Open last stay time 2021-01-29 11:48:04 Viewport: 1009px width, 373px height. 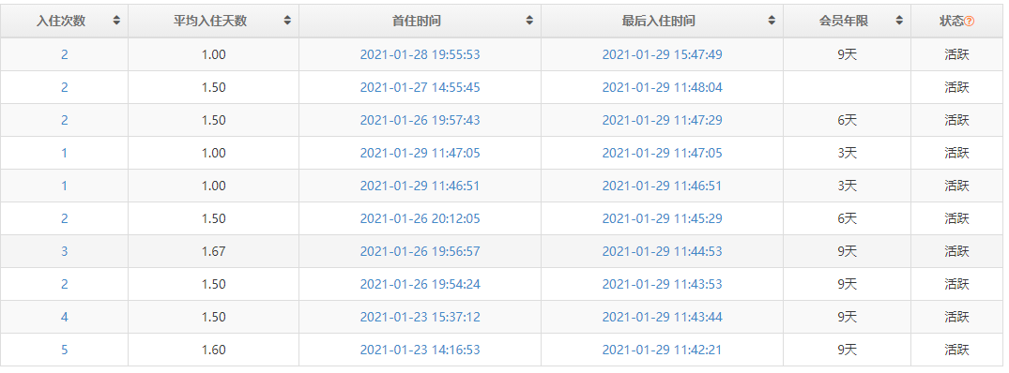662,87
